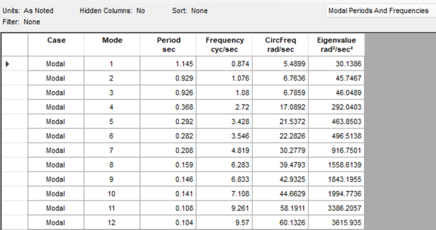Screen dimensions: 436x230
Task: Select CircFreq cell 60.1326
Action: 280,222
